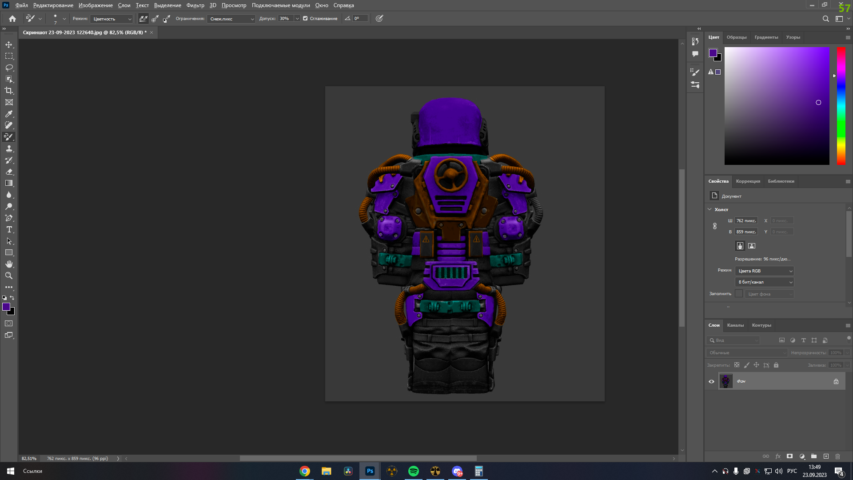The width and height of the screenshot is (853, 480).
Task: Select the Rectangle shape tool
Action: pyautogui.click(x=9, y=252)
